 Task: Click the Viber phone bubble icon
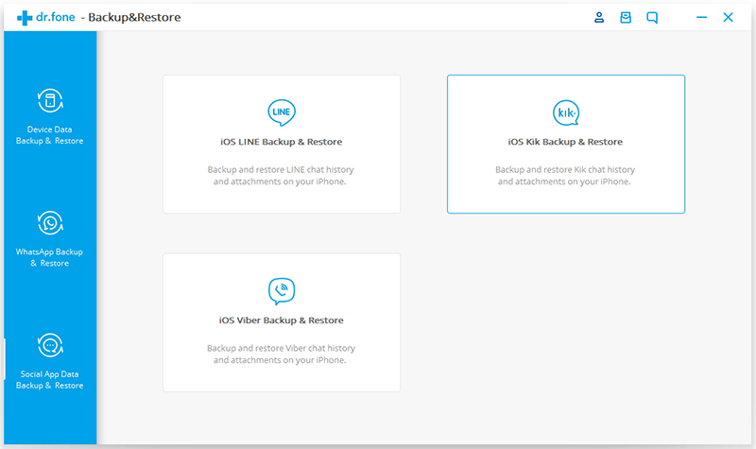[282, 291]
